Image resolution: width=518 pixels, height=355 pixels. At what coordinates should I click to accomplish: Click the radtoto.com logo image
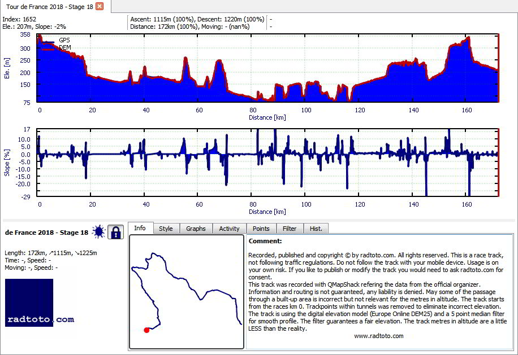point(29,303)
